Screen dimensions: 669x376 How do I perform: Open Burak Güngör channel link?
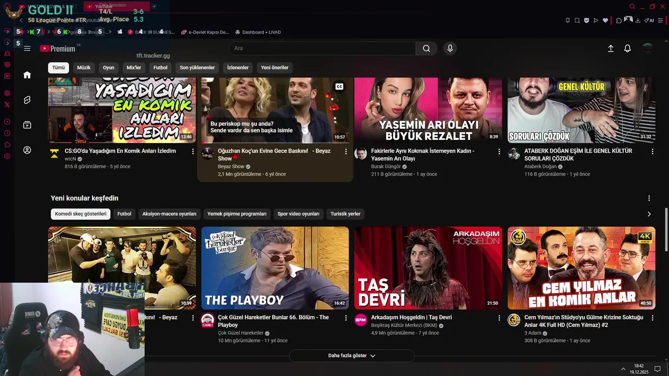(386, 167)
